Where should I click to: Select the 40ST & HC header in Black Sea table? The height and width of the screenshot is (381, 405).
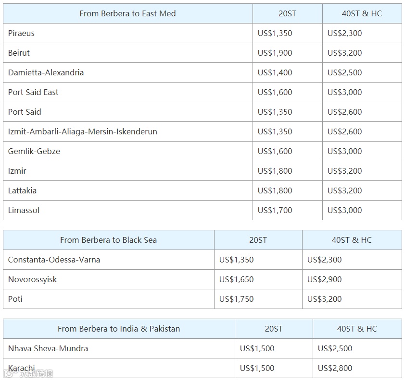352,240
